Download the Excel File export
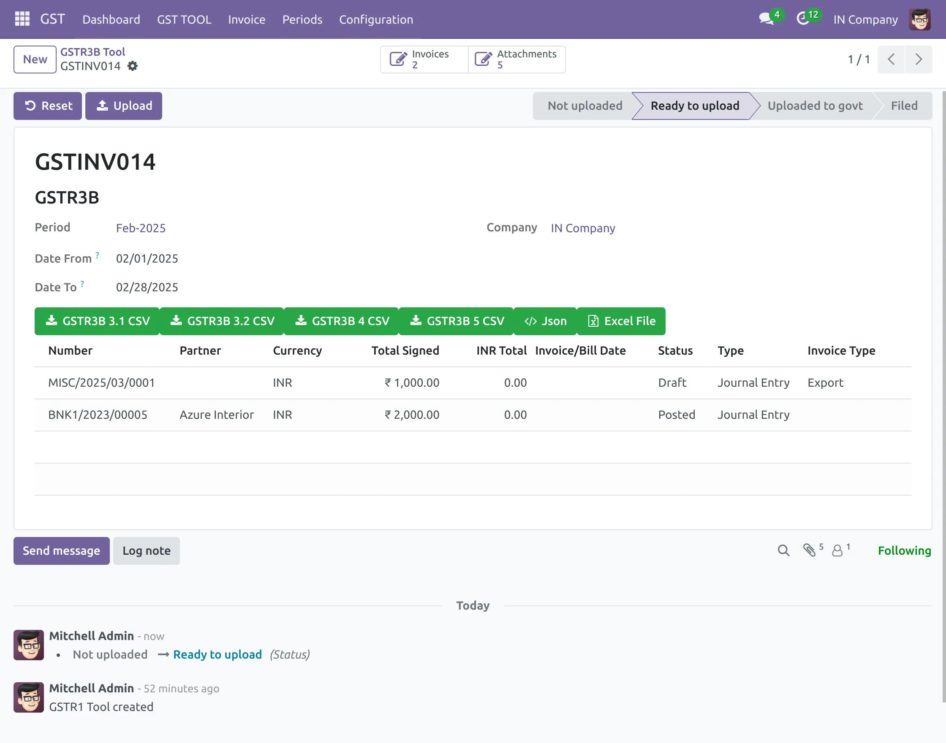Screen dimensions: 946x743 621,321
